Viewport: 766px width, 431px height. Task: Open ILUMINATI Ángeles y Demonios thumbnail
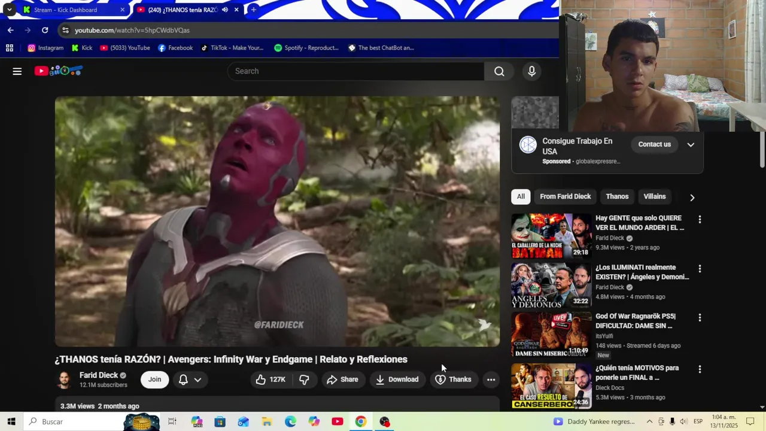[x=551, y=285]
